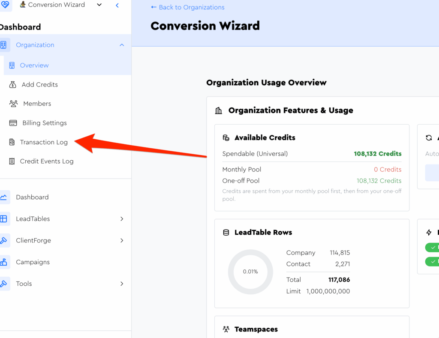Viewport: 439px width, 338px height.
Task: Click Back to Organizations link
Action: point(187,7)
